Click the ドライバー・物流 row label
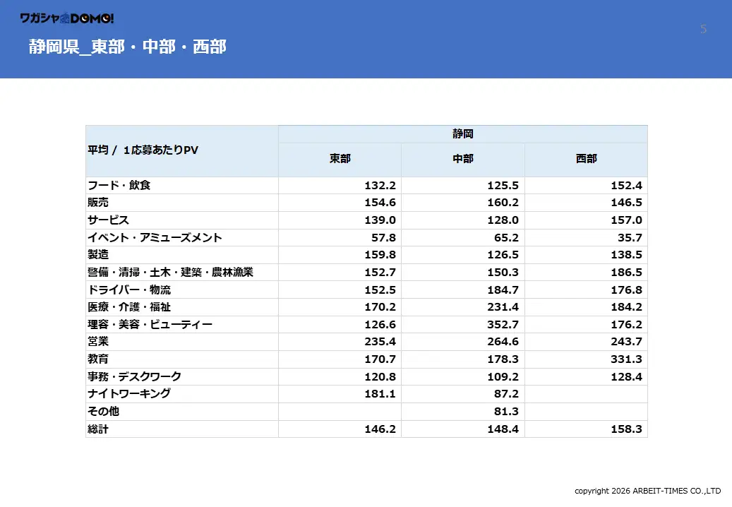Image resolution: width=732 pixels, height=507 pixels. tap(129, 290)
